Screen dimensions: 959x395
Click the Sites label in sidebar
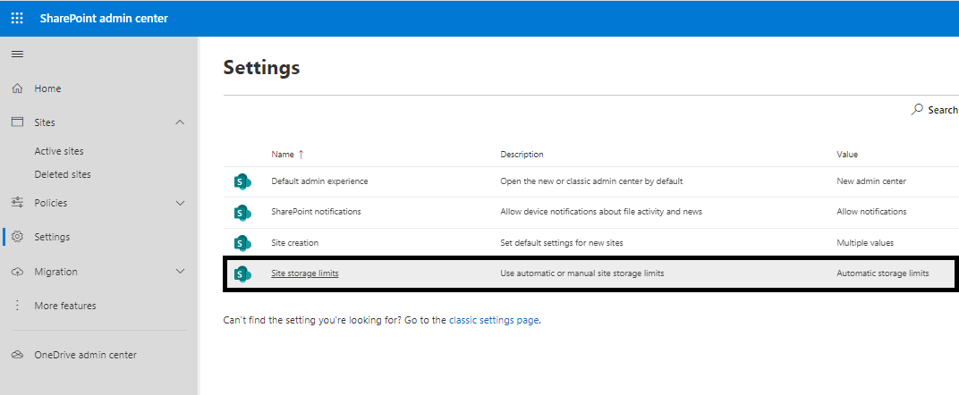45,122
